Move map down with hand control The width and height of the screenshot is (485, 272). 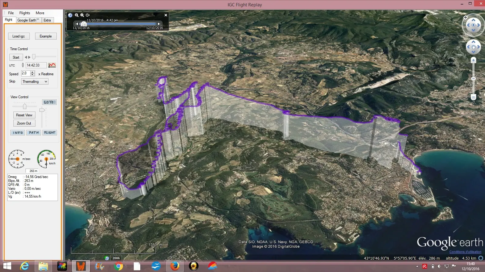click(x=473, y=52)
